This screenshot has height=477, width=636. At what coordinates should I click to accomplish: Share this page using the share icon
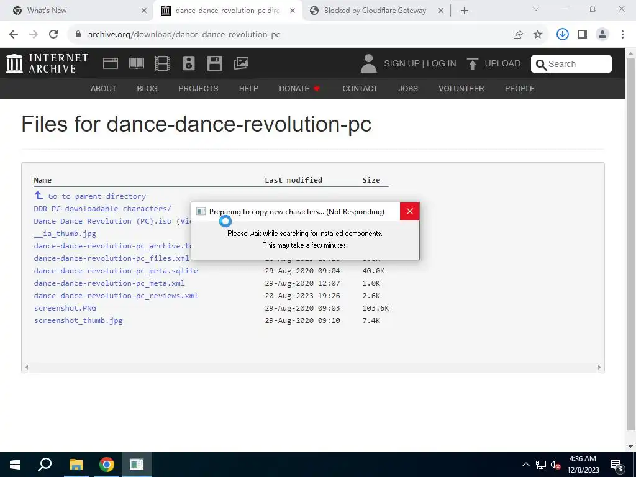(518, 35)
